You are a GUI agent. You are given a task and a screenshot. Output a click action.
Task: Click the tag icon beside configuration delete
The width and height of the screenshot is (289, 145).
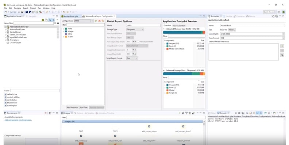pyautogui.click(x=103, y=21)
